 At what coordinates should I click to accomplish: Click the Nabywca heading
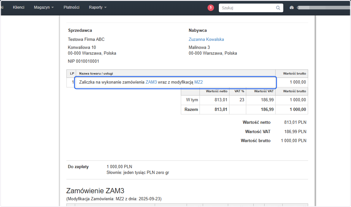(198, 30)
